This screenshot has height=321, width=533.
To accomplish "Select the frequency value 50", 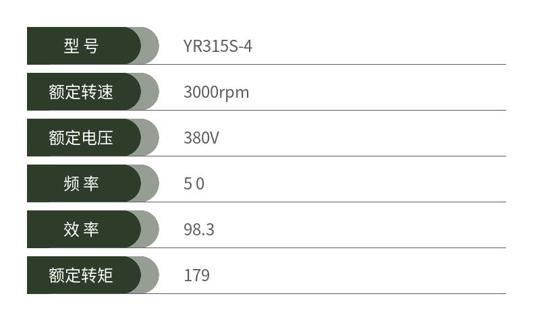I will [194, 184].
